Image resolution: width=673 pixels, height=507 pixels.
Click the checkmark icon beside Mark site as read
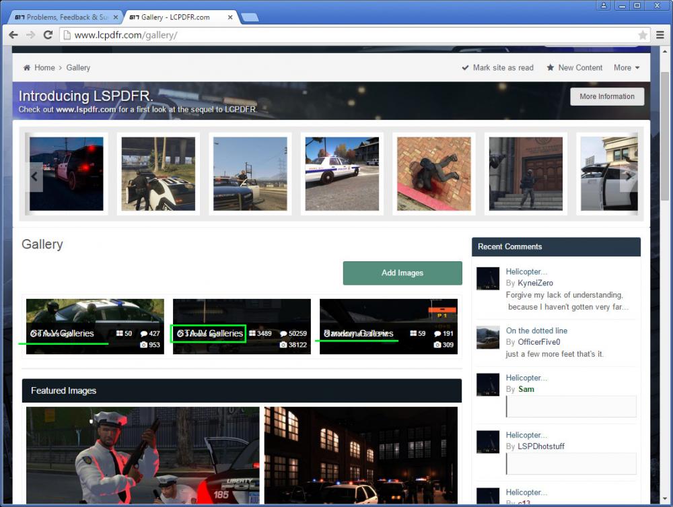click(x=465, y=67)
